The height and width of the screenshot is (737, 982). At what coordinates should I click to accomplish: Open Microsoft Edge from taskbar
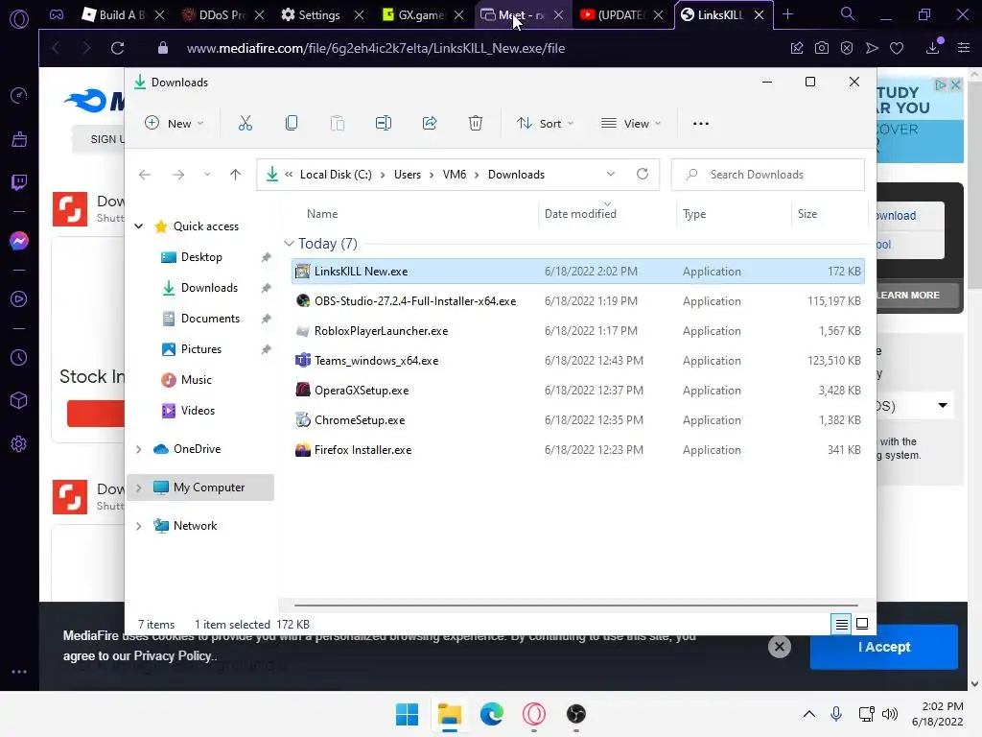point(492,714)
